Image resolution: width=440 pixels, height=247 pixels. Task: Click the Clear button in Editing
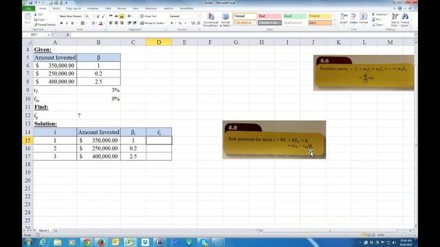[377, 25]
